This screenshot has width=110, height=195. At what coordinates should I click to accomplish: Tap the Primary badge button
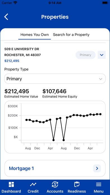(86, 55)
